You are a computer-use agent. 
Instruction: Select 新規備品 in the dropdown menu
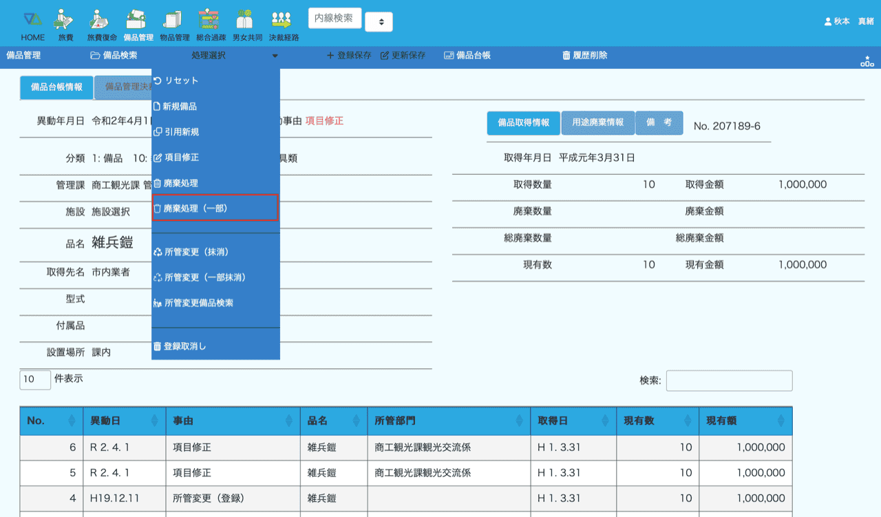click(180, 107)
